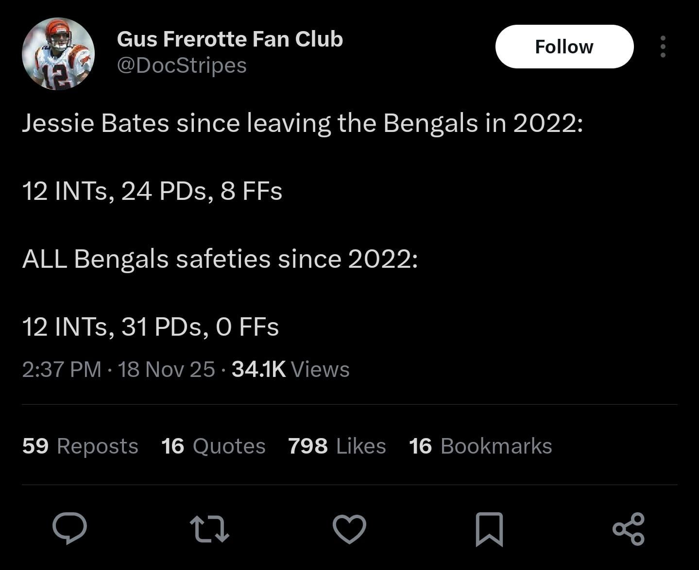Open Gus Frerotte Fan Club display name

pyautogui.click(x=230, y=39)
